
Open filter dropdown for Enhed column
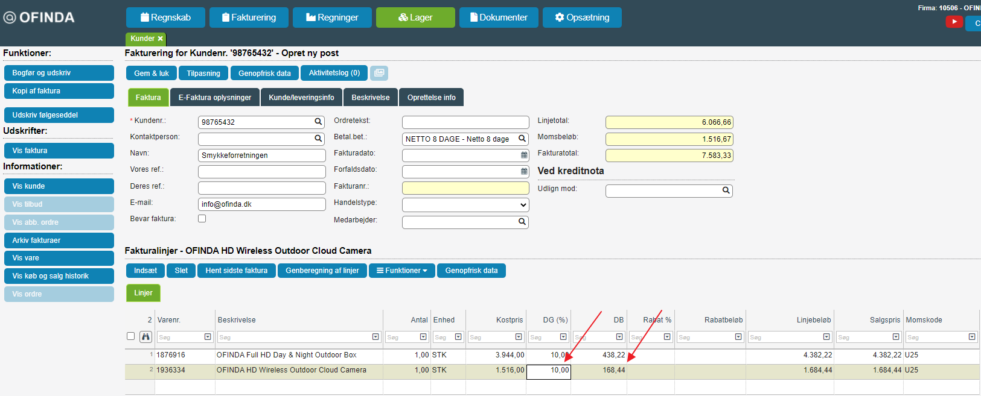(458, 337)
